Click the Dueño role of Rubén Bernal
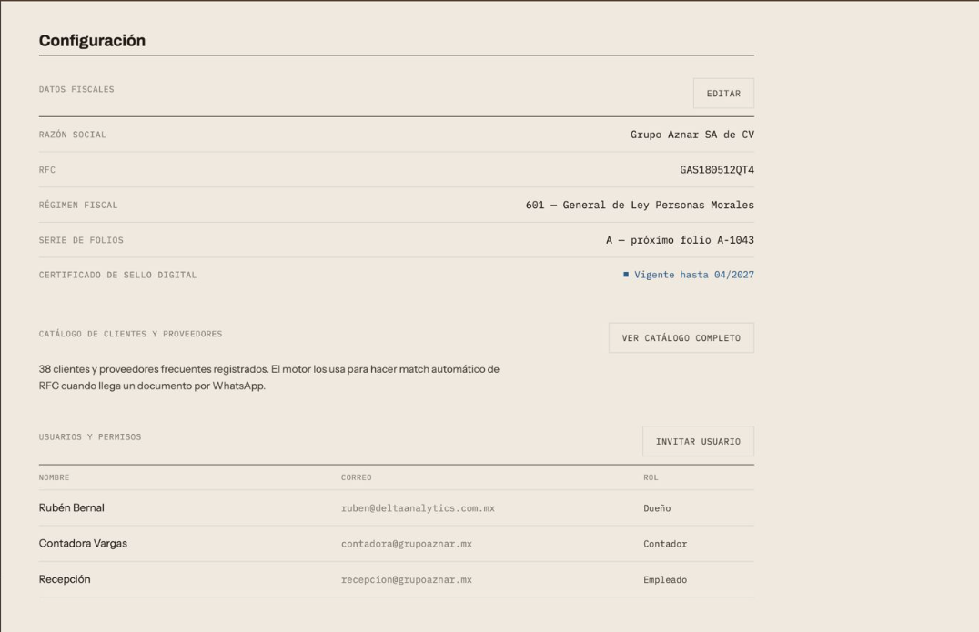979x632 pixels. [657, 508]
